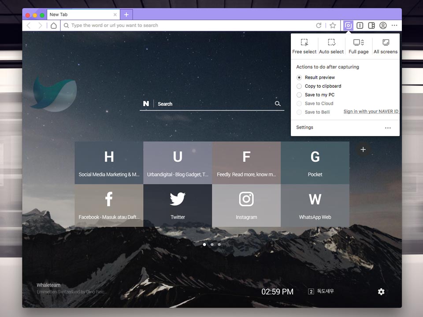
Task: Open the browser's main three-dot menu
Action: tap(394, 26)
